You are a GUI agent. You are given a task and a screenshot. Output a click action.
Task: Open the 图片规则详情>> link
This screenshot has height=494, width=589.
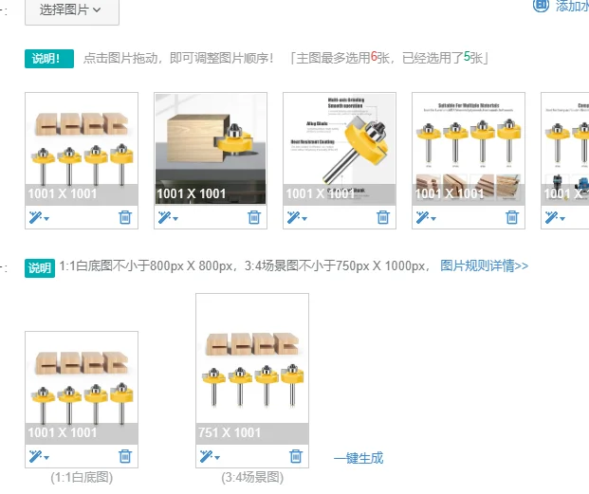[x=485, y=265]
